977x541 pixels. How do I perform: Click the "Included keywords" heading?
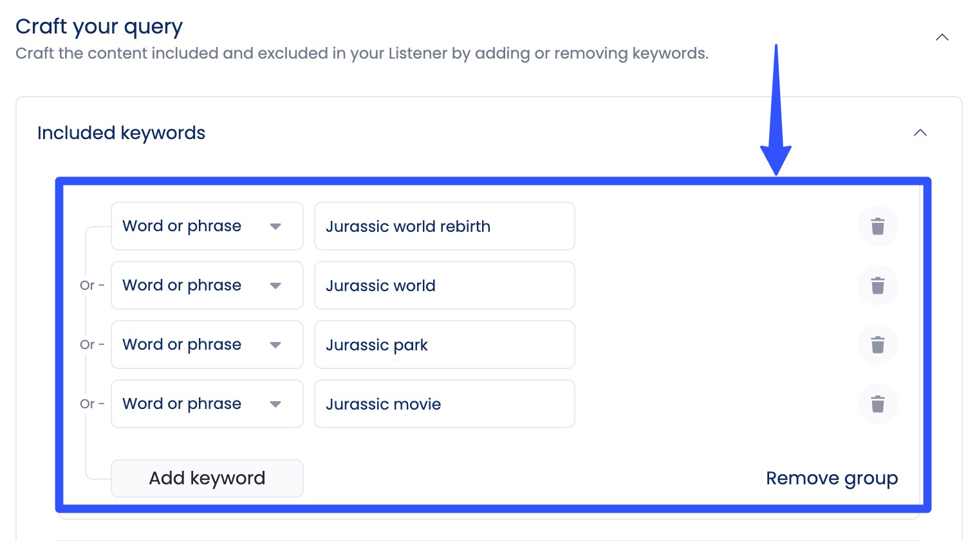click(121, 133)
